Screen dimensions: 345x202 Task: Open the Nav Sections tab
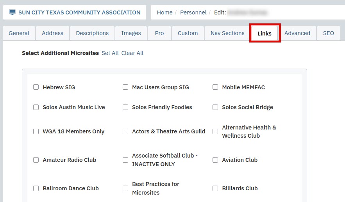point(227,33)
